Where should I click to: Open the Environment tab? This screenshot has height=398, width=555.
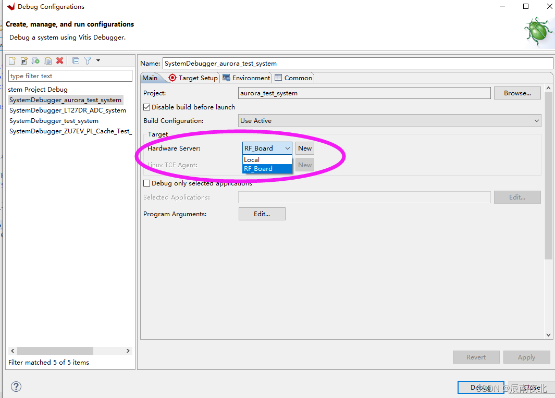(x=246, y=78)
